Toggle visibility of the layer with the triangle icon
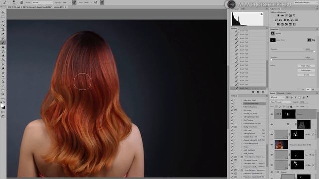 click(x=271, y=124)
